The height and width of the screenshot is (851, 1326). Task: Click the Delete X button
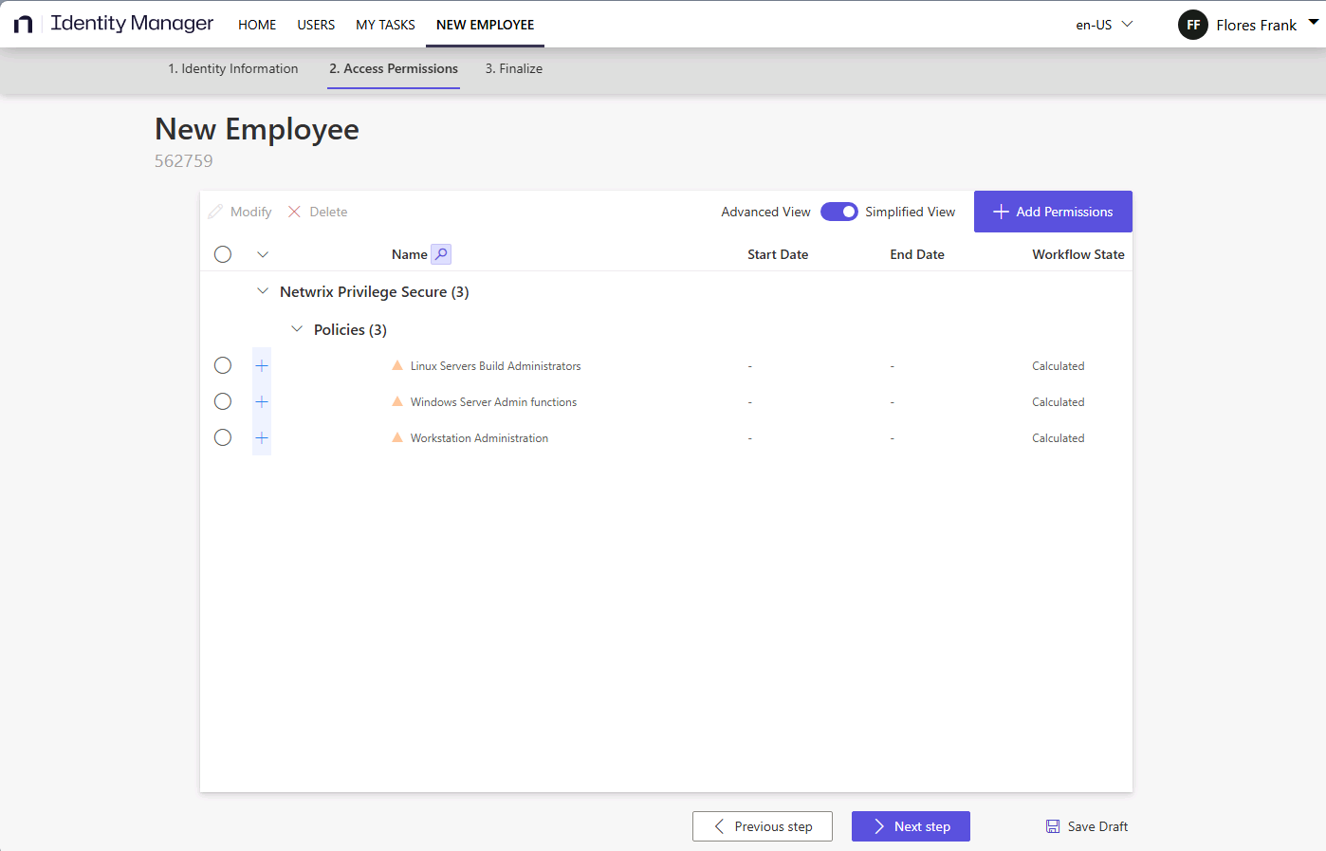click(x=318, y=212)
